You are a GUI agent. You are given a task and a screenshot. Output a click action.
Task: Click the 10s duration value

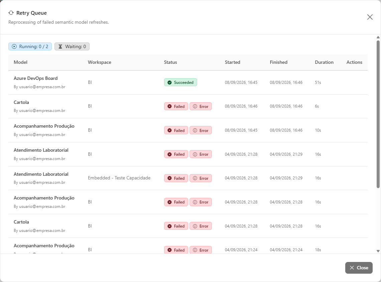(318, 130)
